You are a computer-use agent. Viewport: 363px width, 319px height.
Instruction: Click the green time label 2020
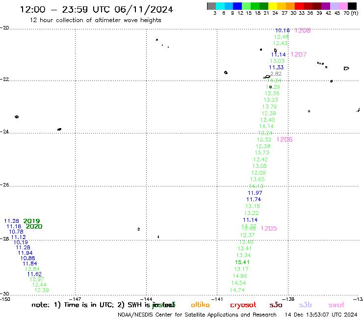[x=34, y=227]
